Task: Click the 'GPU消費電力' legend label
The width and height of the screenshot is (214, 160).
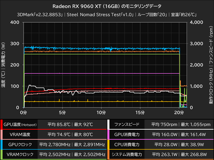Action: click(x=127, y=135)
